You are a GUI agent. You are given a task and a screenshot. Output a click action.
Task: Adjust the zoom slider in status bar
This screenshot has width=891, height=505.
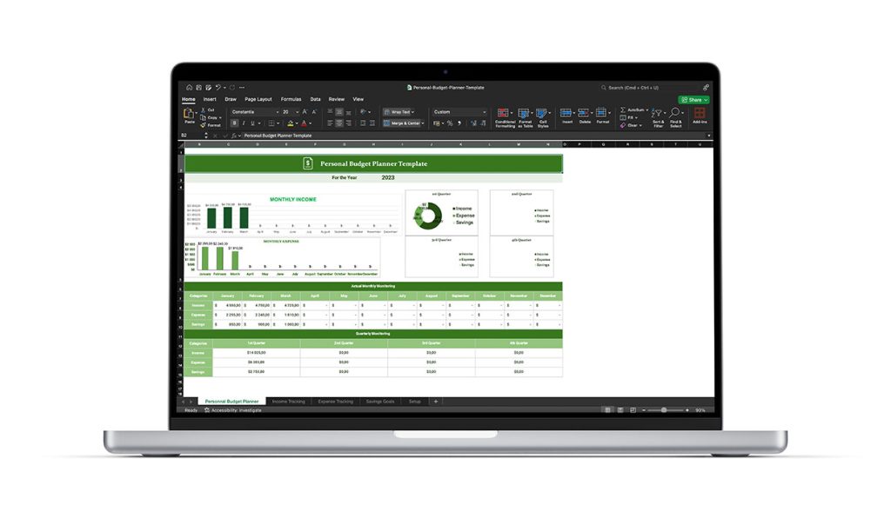point(664,409)
